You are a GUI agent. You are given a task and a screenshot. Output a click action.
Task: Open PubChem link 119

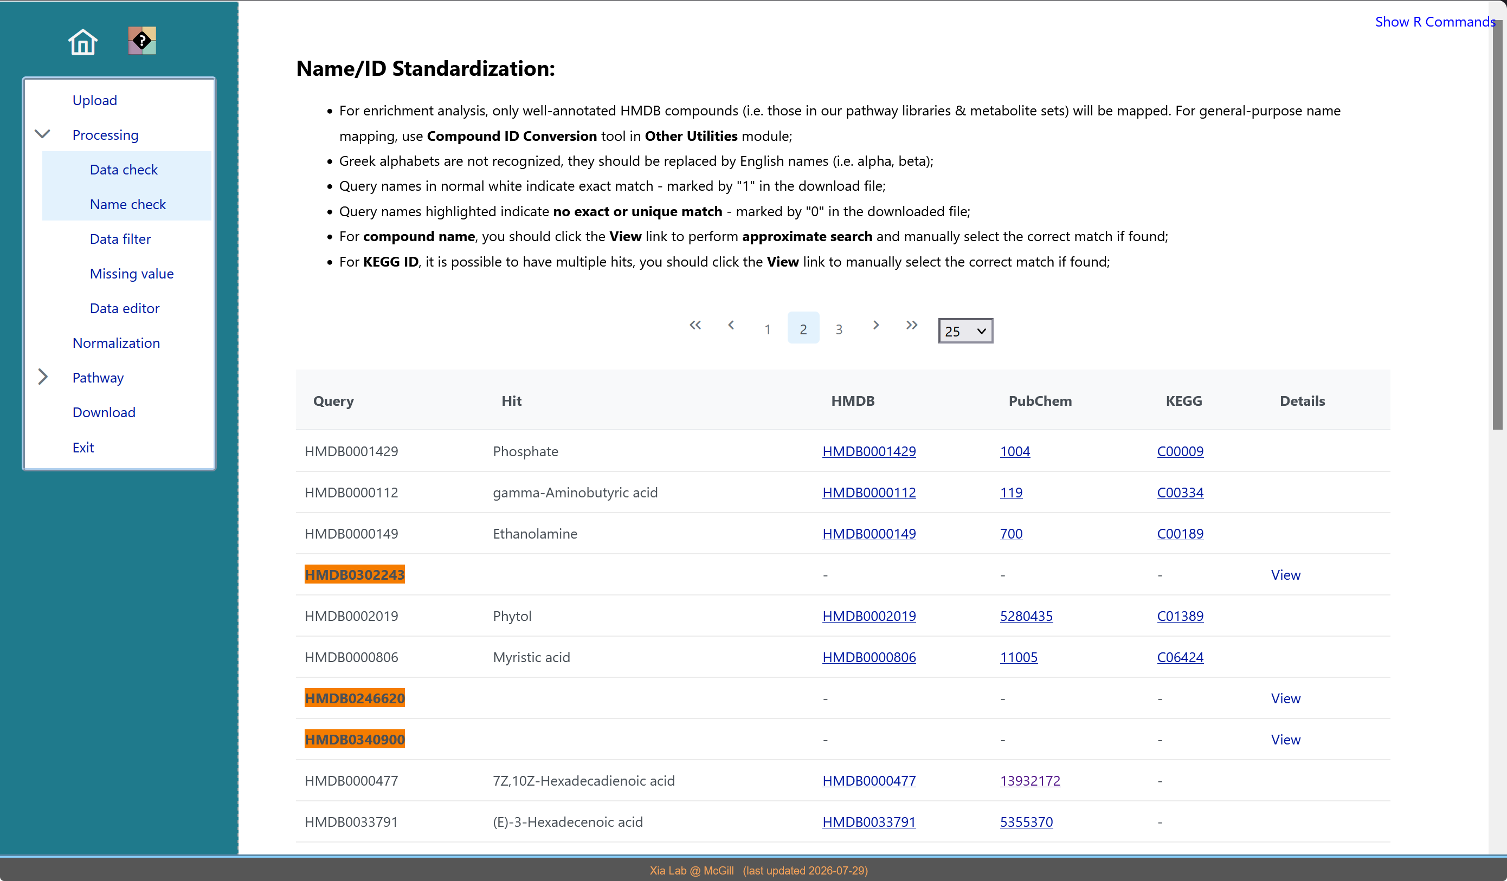click(x=1011, y=493)
